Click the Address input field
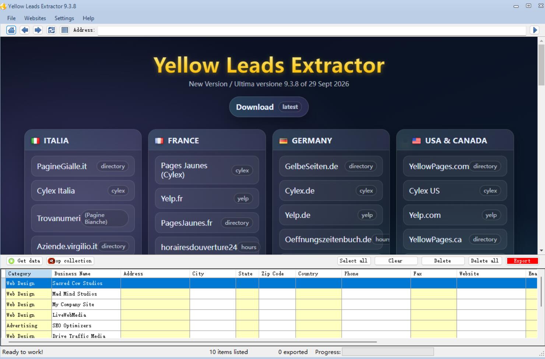Screen dimensions: 545x359 (312, 30)
